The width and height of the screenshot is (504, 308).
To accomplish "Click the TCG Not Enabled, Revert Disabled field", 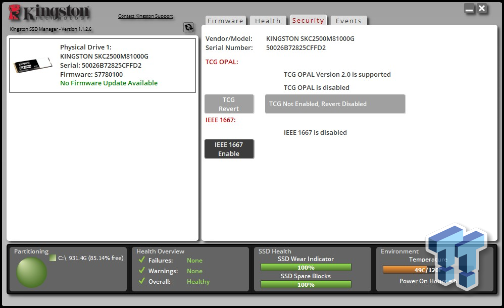I will click(x=335, y=104).
